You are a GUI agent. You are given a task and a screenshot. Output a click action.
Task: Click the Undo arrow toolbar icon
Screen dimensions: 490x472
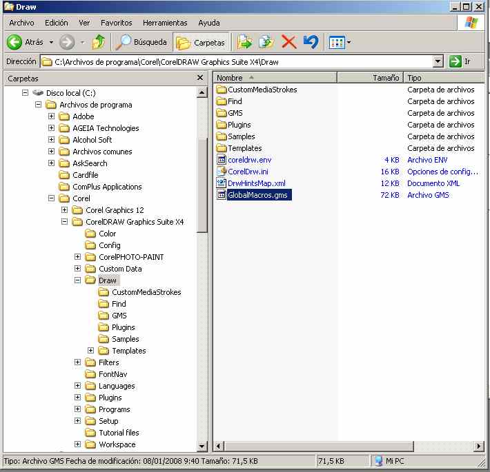tap(311, 42)
